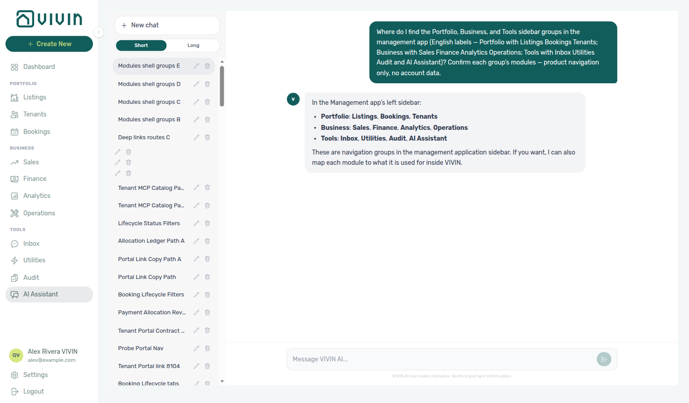Click the Logout icon
The width and height of the screenshot is (689, 403).
14,392
